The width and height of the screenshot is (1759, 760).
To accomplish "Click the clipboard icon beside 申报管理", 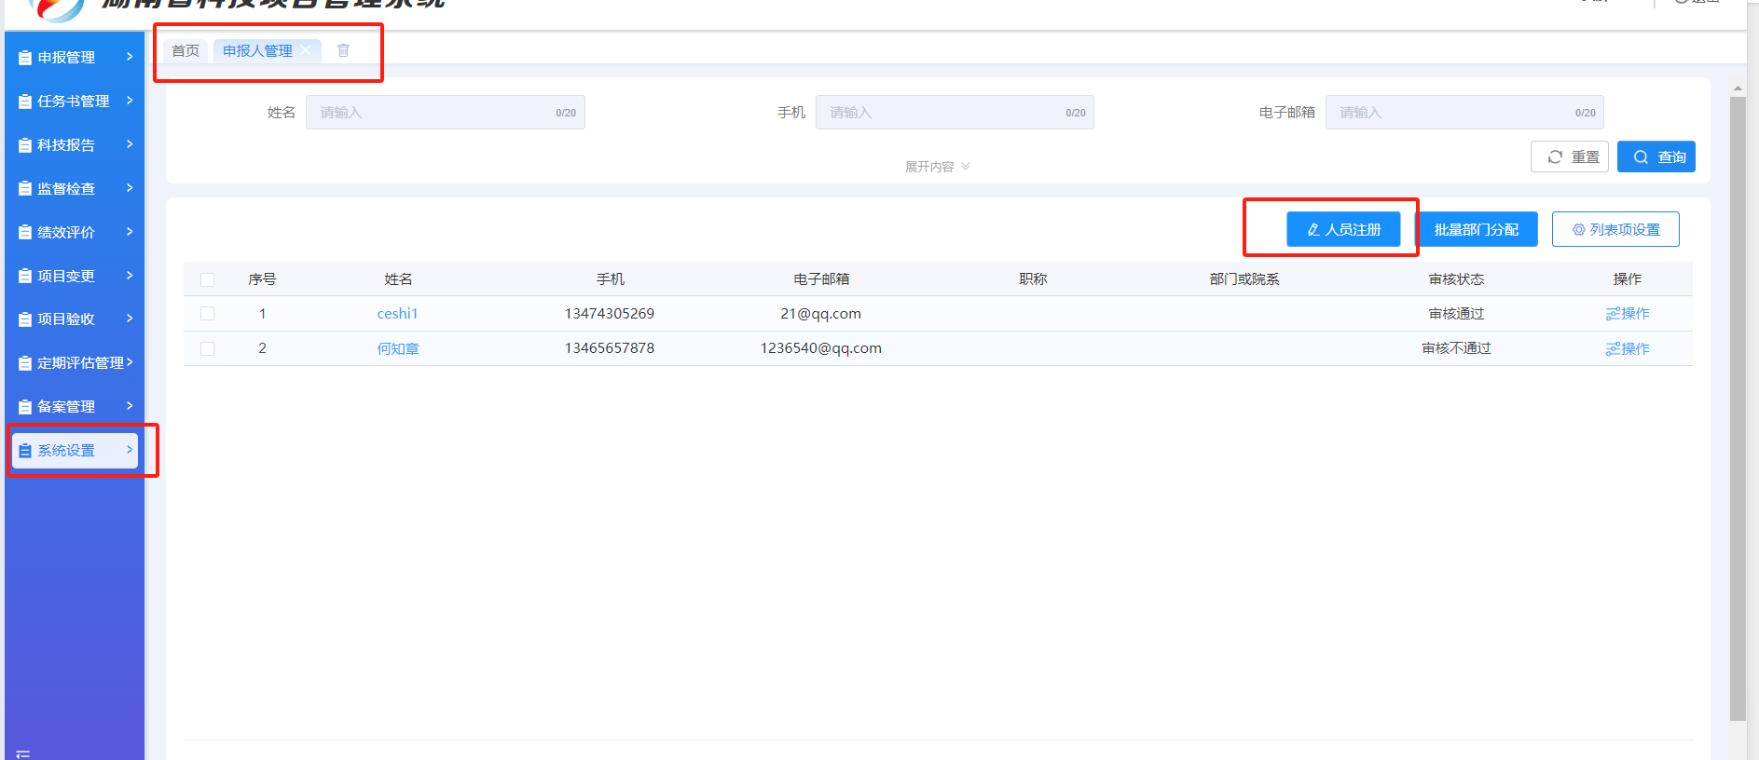I will (x=25, y=58).
